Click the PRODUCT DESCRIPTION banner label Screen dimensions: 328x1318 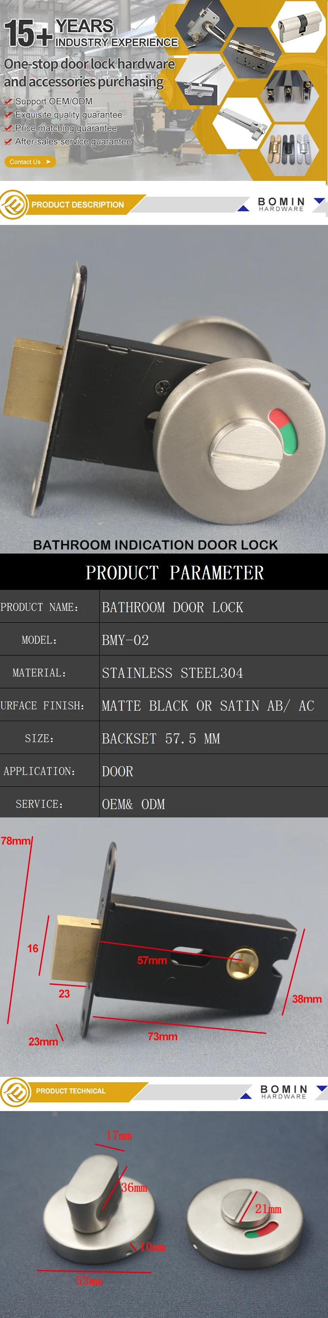point(78,205)
